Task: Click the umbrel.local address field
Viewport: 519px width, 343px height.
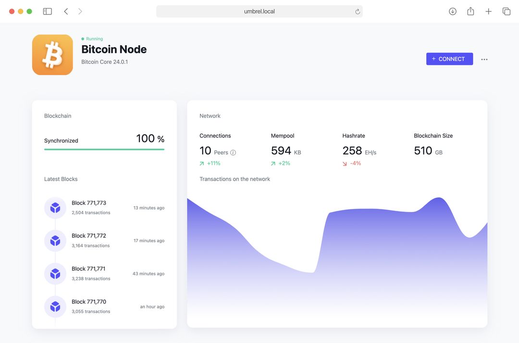Action: [259, 11]
